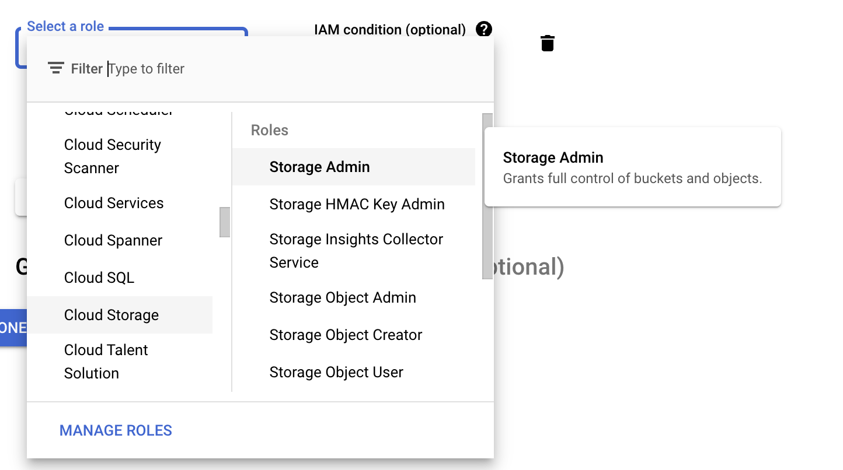Select the Storage HMAC Key Admin role
The image size is (843, 470).
(357, 204)
